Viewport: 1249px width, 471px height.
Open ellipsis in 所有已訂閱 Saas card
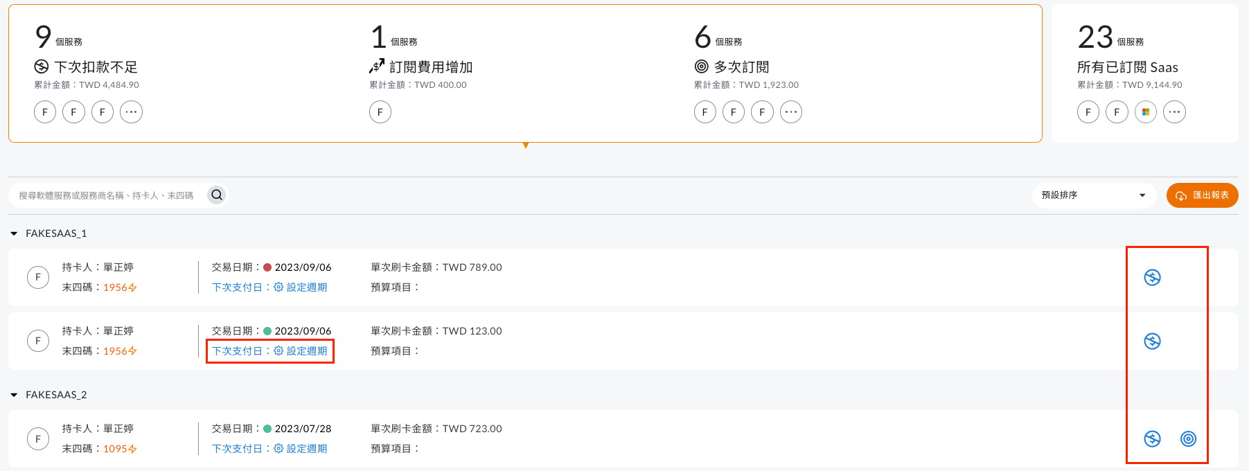[x=1174, y=112]
